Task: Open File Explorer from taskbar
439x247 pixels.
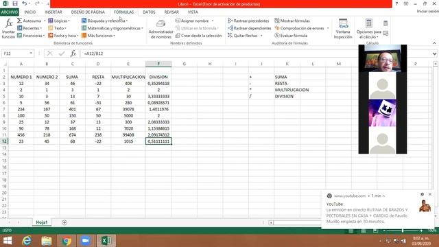Action: click(x=47, y=241)
